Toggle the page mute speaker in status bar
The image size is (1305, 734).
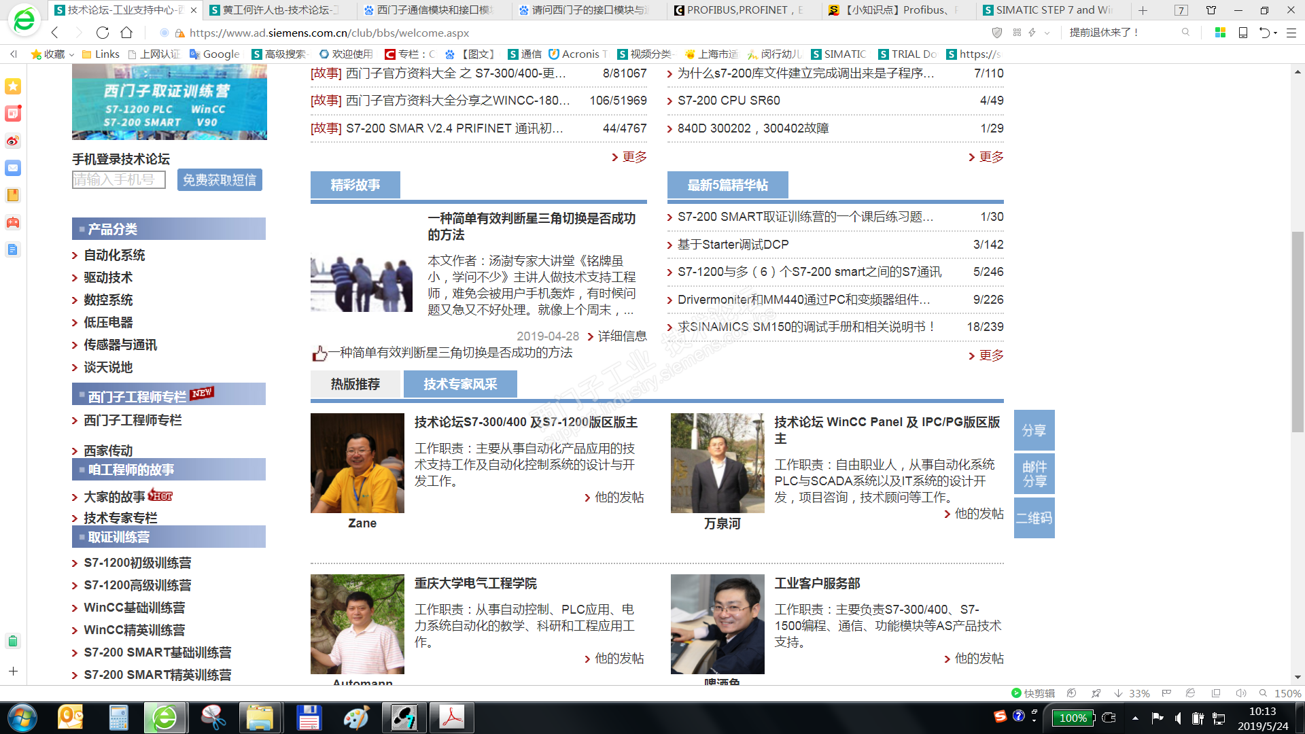[x=1240, y=693]
